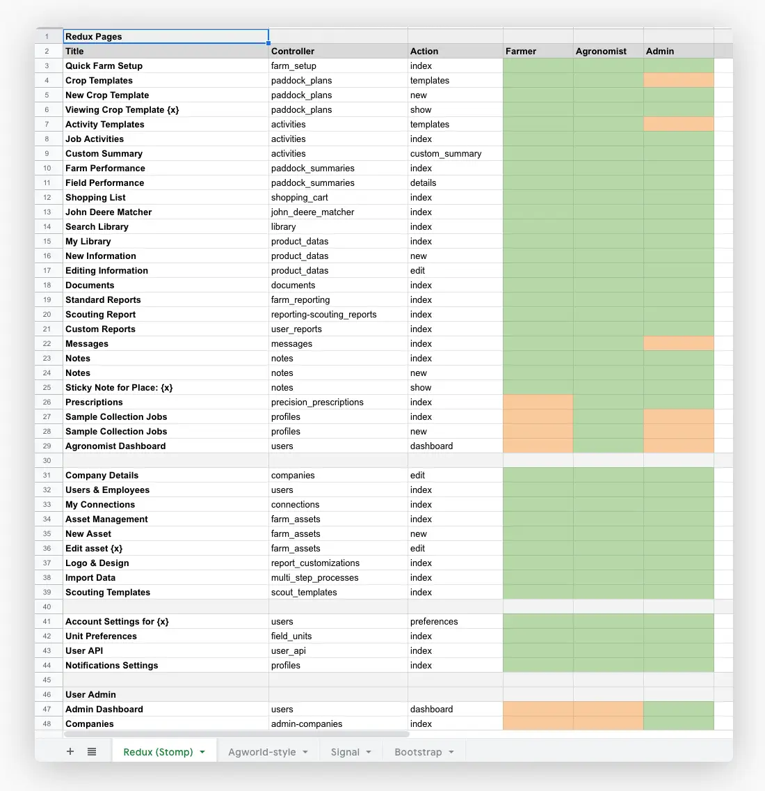Click the Farm Performance cell
This screenshot has height=791, width=765.
point(166,168)
